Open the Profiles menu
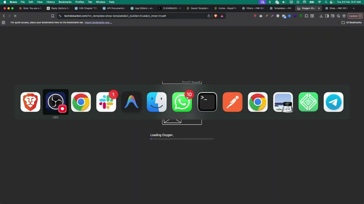The height and width of the screenshot is (204, 364). 80,2
